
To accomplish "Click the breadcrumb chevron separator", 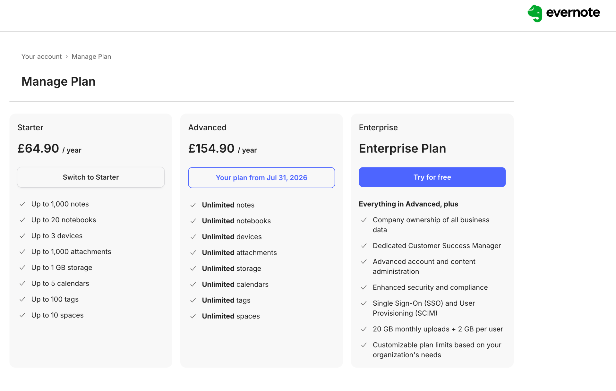I will point(67,56).
